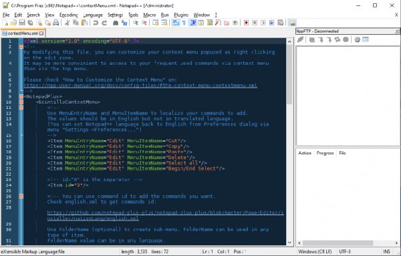Zoom in using the magnifier plus icon
This screenshot has height=256, width=401.
pos(136,23)
